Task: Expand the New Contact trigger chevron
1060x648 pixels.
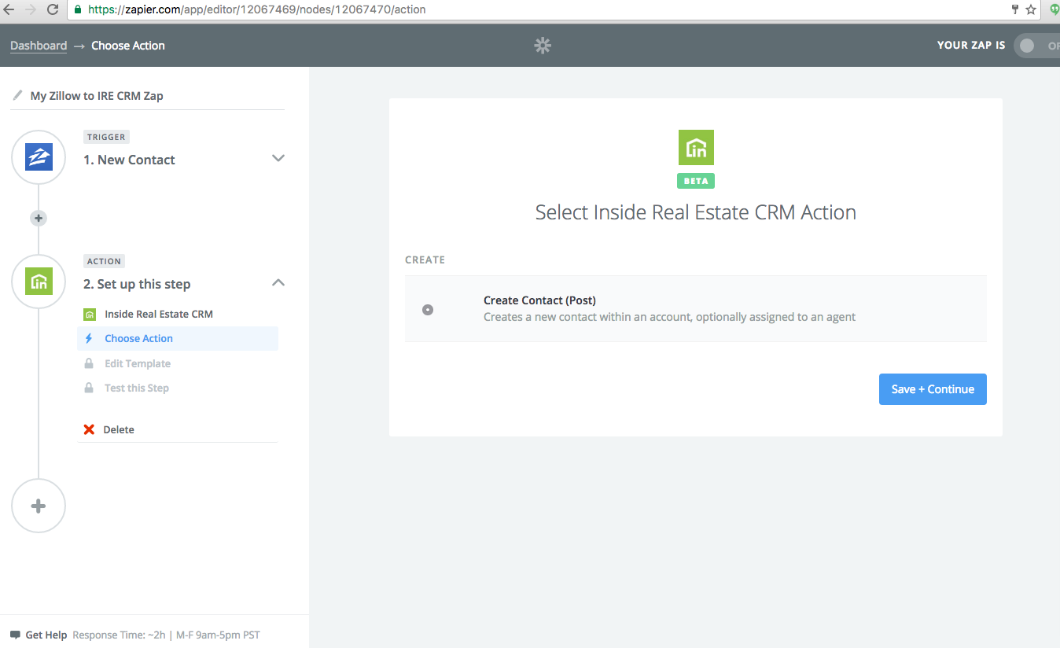Action: 278,158
